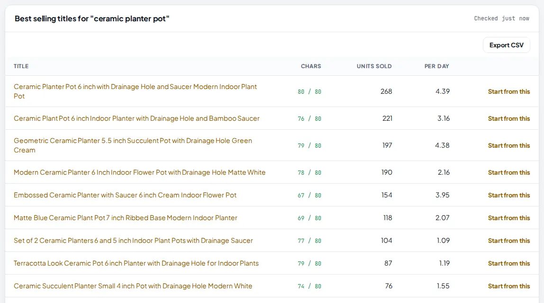
Task: Select per day value 4.38
Action: (442, 146)
